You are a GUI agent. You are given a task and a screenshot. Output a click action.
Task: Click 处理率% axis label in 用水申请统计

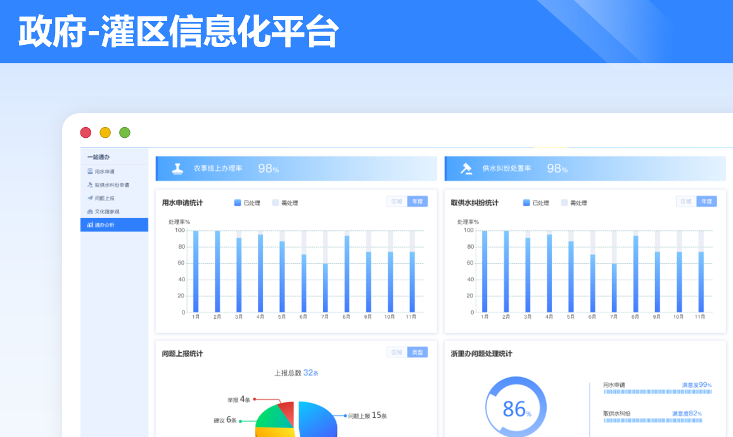click(179, 222)
